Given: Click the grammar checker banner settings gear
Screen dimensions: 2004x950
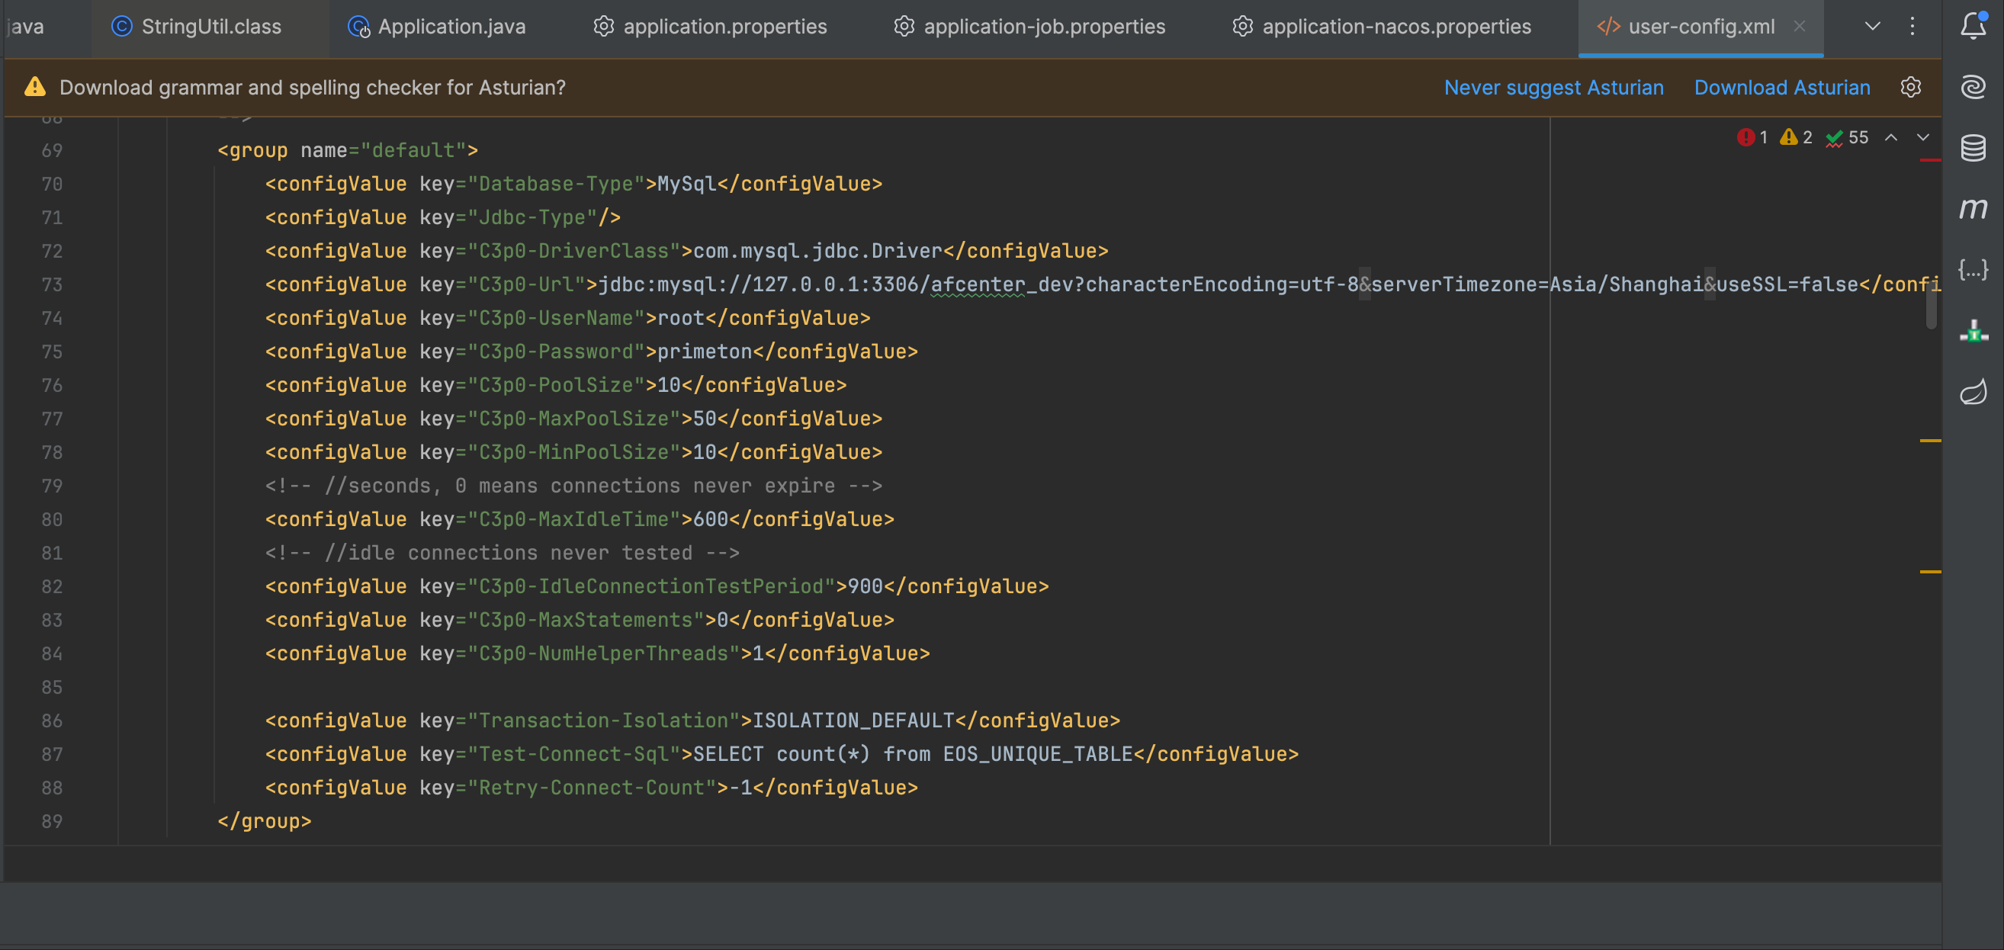Looking at the screenshot, I should [x=1911, y=87].
